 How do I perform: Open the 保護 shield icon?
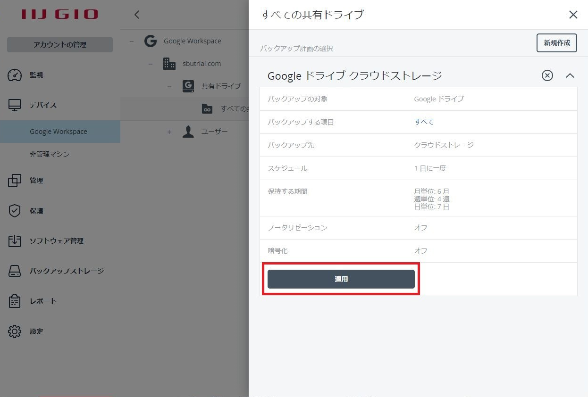click(15, 211)
